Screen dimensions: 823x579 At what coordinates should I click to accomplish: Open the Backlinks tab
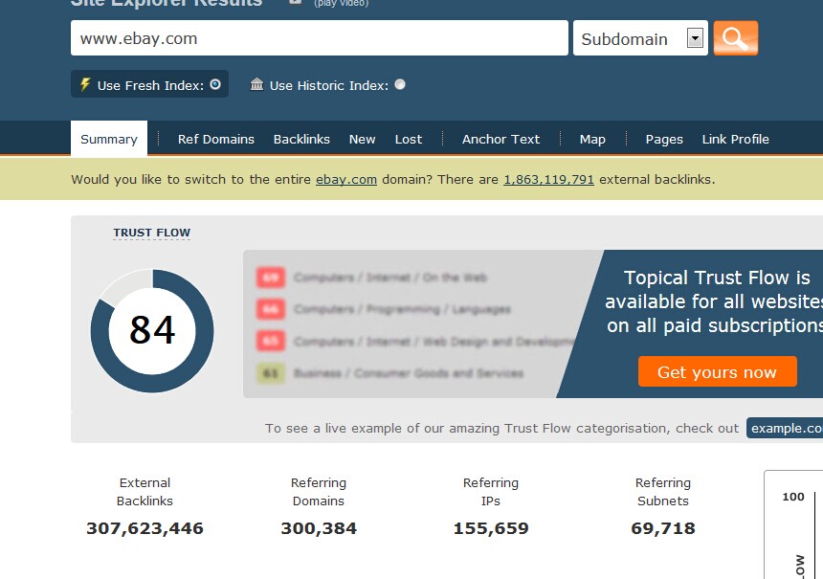301,139
